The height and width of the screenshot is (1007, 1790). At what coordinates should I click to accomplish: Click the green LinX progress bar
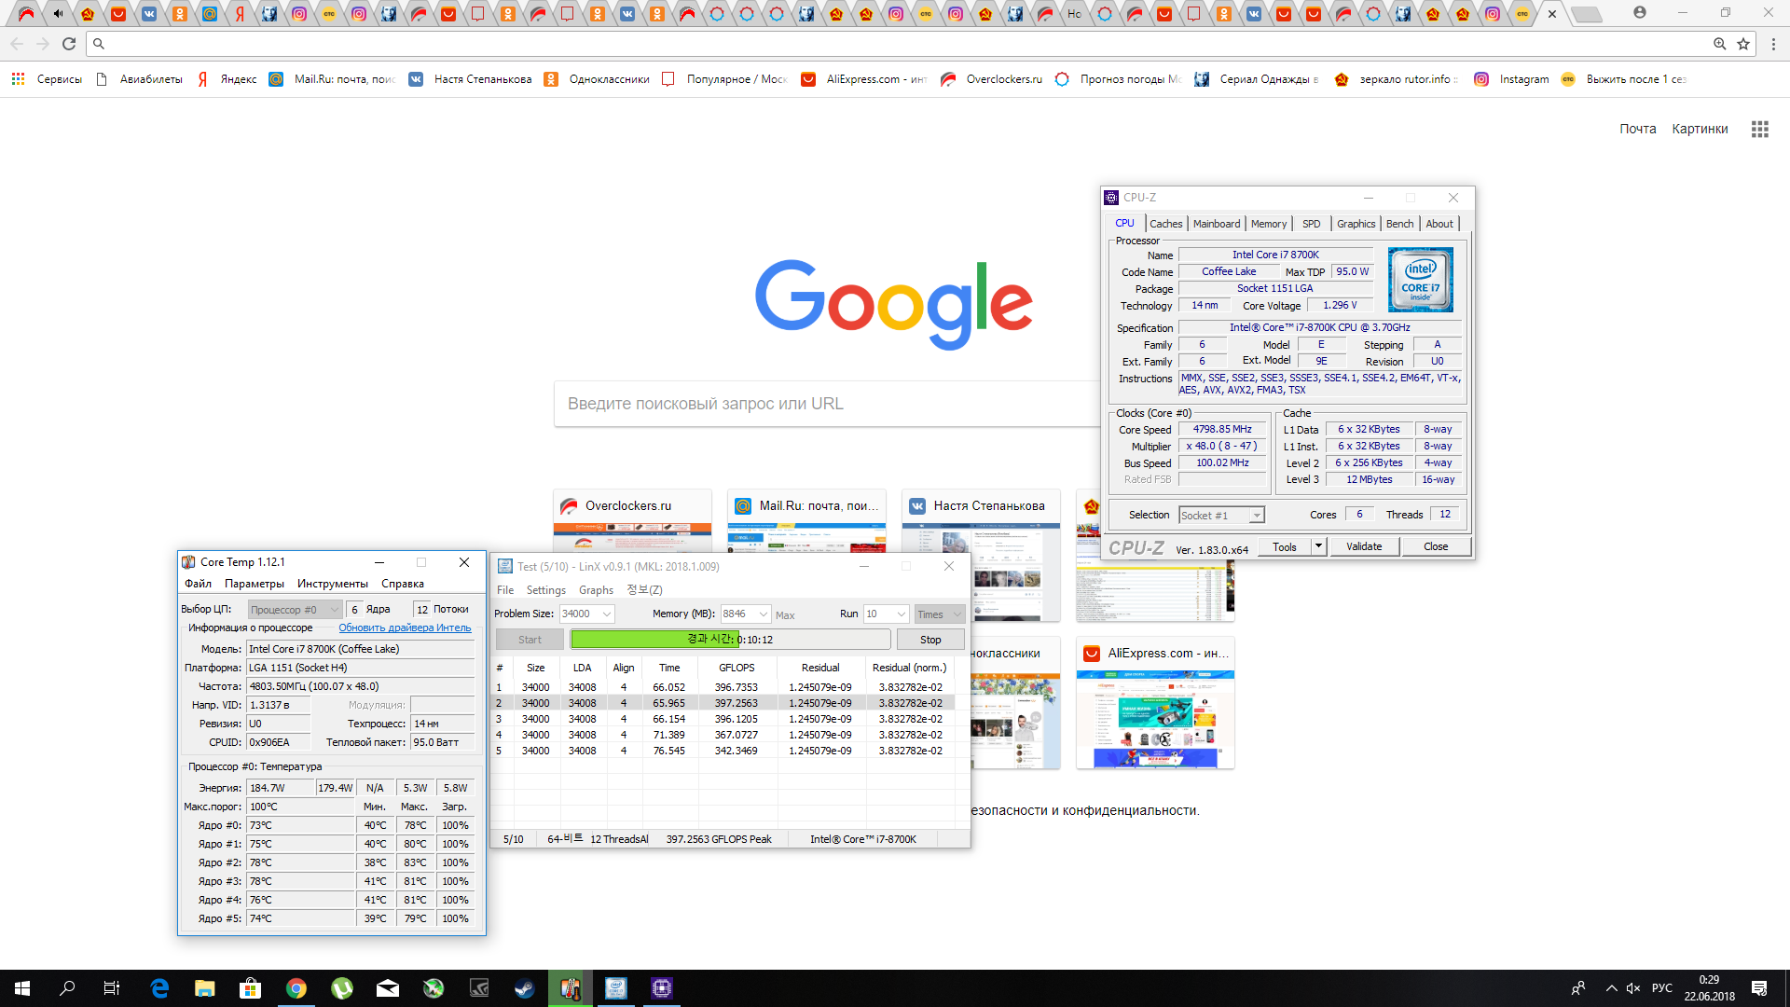[x=653, y=640]
